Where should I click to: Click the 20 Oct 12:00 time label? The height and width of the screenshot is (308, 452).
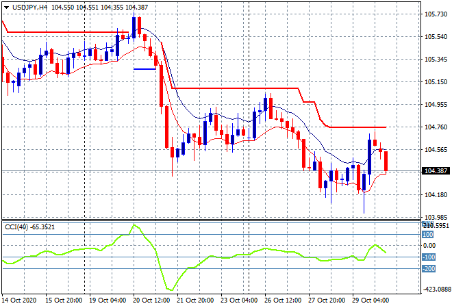coord(151,300)
